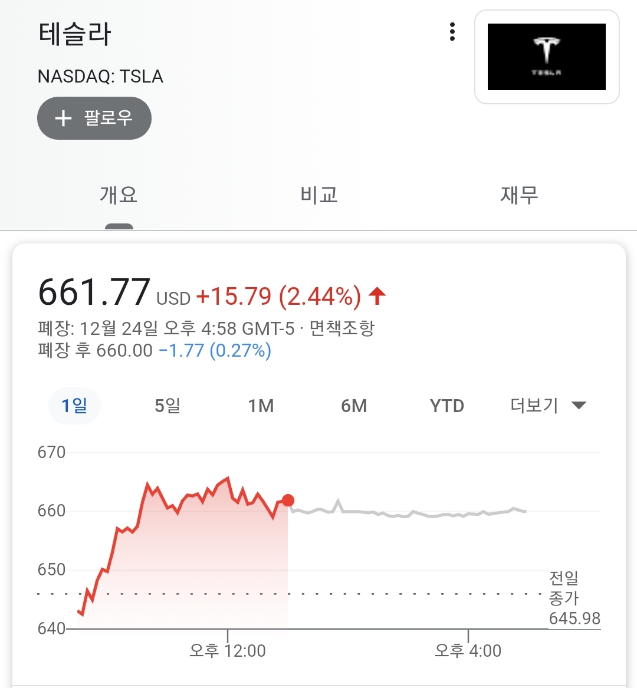Show the 6M price chart
The width and height of the screenshot is (637, 688).
coord(354,406)
